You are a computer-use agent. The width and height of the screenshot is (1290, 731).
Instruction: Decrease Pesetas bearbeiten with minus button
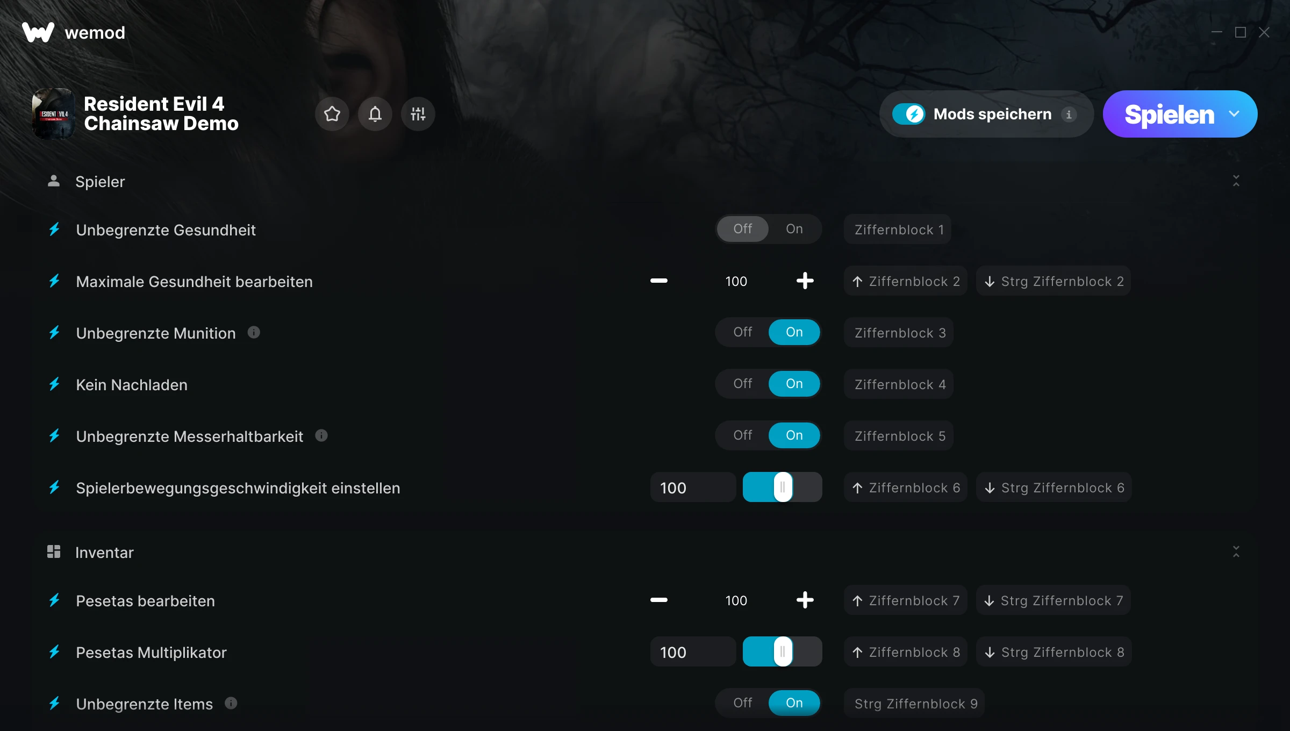coord(659,600)
